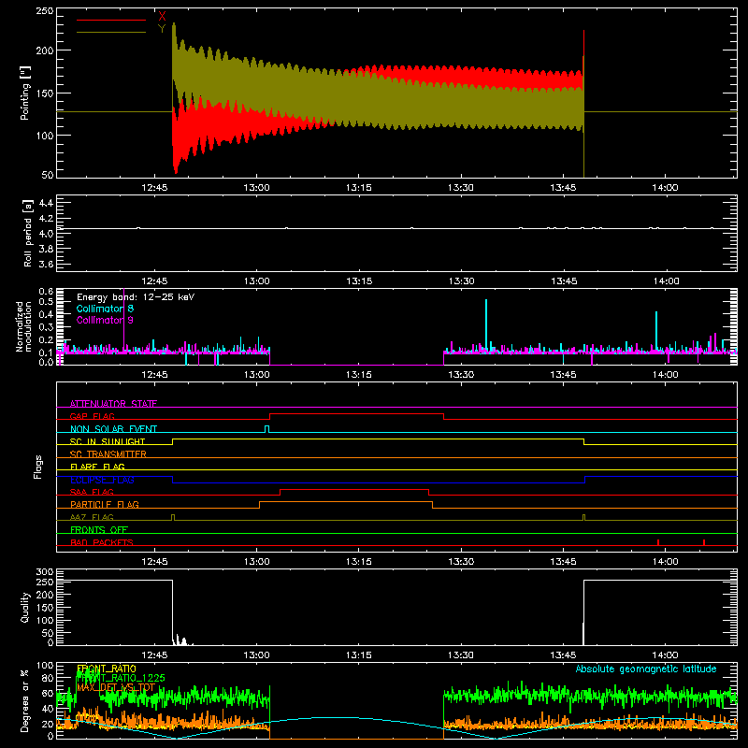This screenshot has width=748, height=748.
Task: Click the 0.6 tick on modulation axis
Action: [x=46, y=291]
